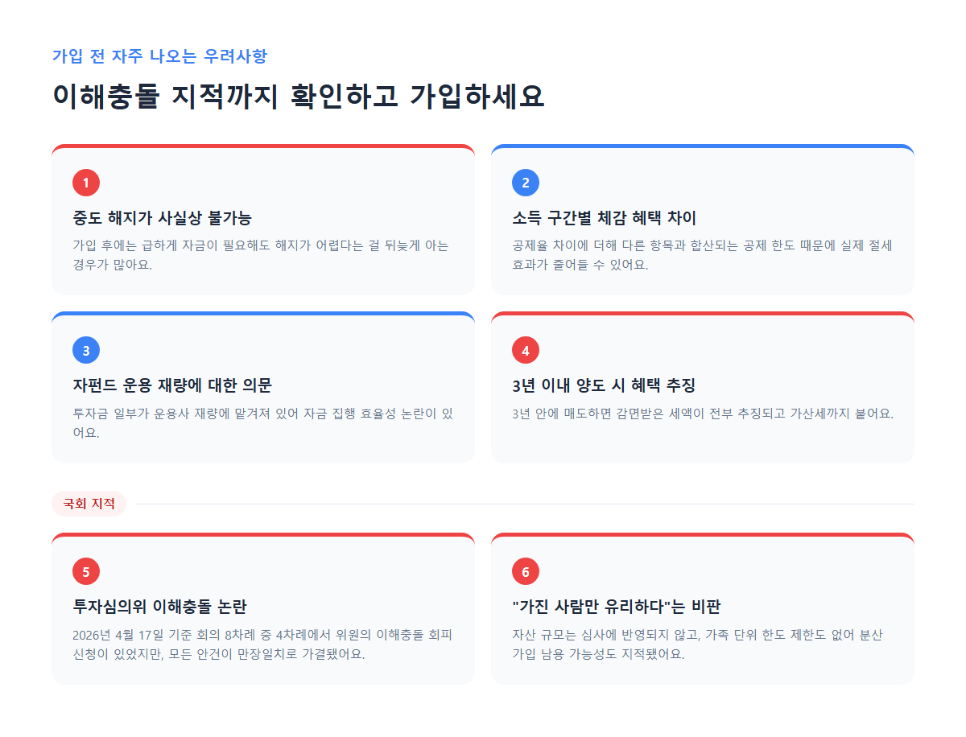Click the red number 1 badge
966x737 pixels.
coord(86,183)
